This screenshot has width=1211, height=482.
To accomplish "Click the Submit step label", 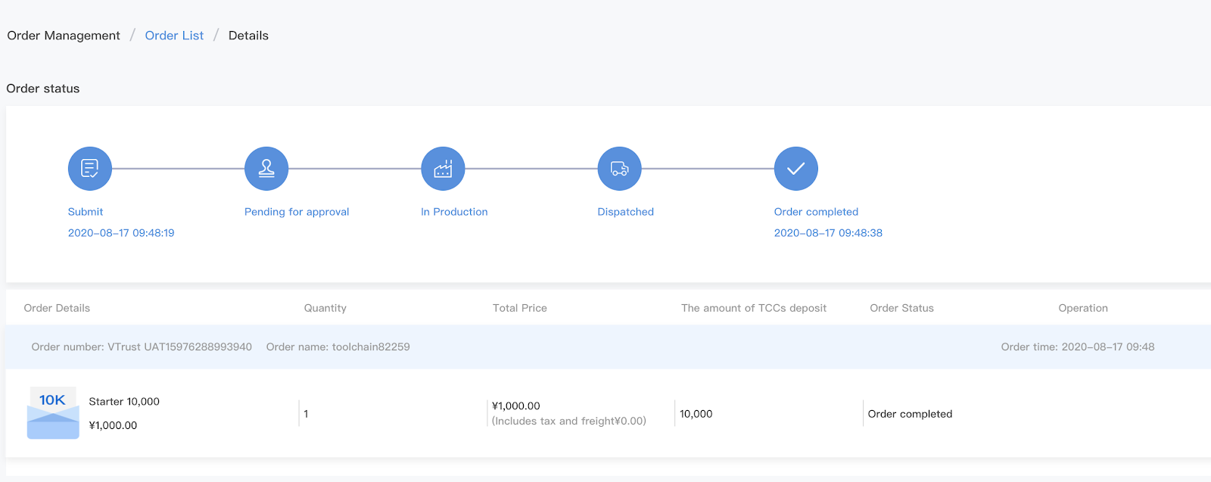I will coord(86,212).
